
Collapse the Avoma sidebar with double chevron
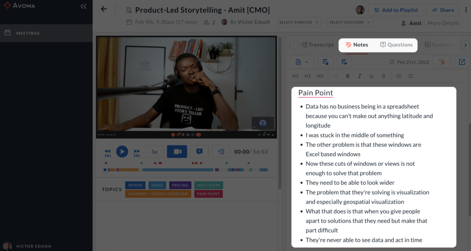click(x=84, y=6)
